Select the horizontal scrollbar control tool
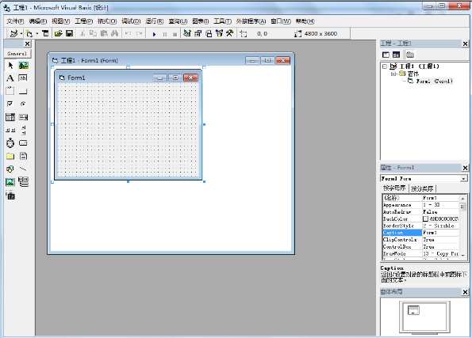 pos(10,130)
